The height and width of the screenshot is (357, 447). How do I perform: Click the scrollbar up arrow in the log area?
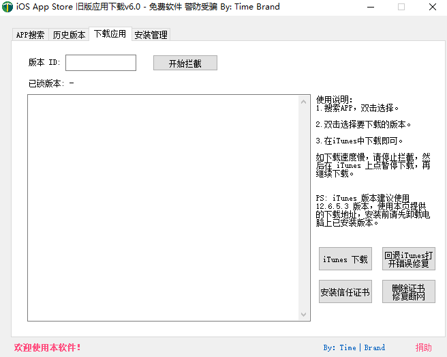(304, 102)
